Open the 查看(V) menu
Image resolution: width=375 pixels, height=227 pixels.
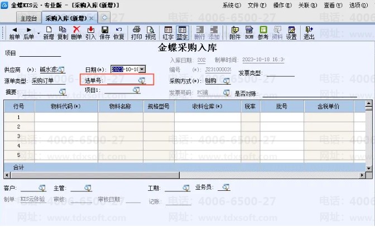[333, 5]
